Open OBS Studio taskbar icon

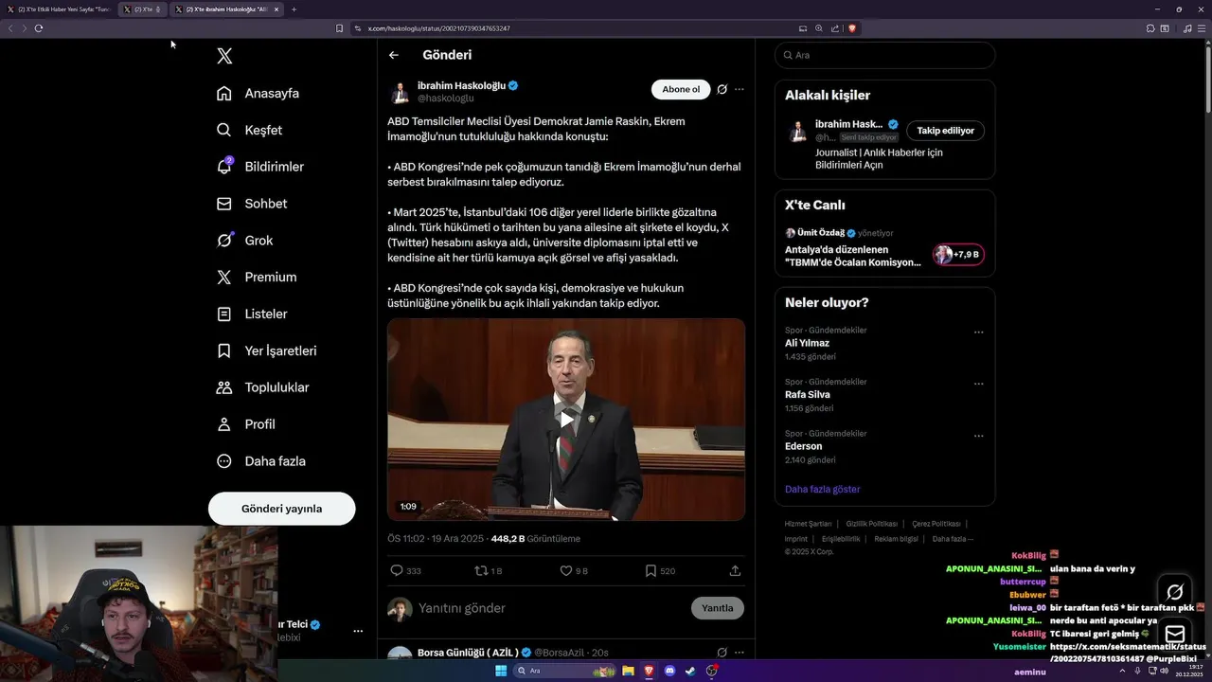711,671
